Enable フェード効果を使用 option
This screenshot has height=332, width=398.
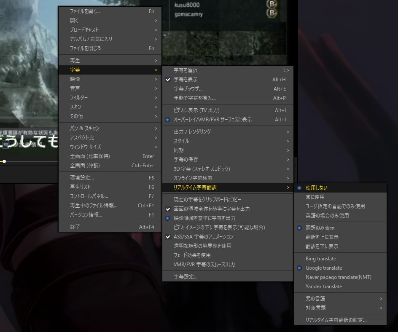click(x=228, y=255)
